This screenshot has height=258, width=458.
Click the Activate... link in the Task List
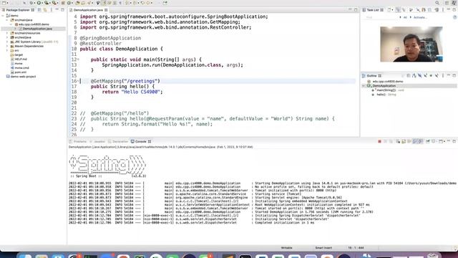click(420, 17)
